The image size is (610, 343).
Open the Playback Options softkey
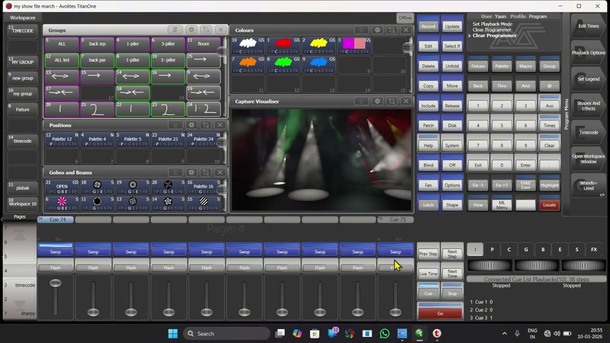(x=589, y=52)
